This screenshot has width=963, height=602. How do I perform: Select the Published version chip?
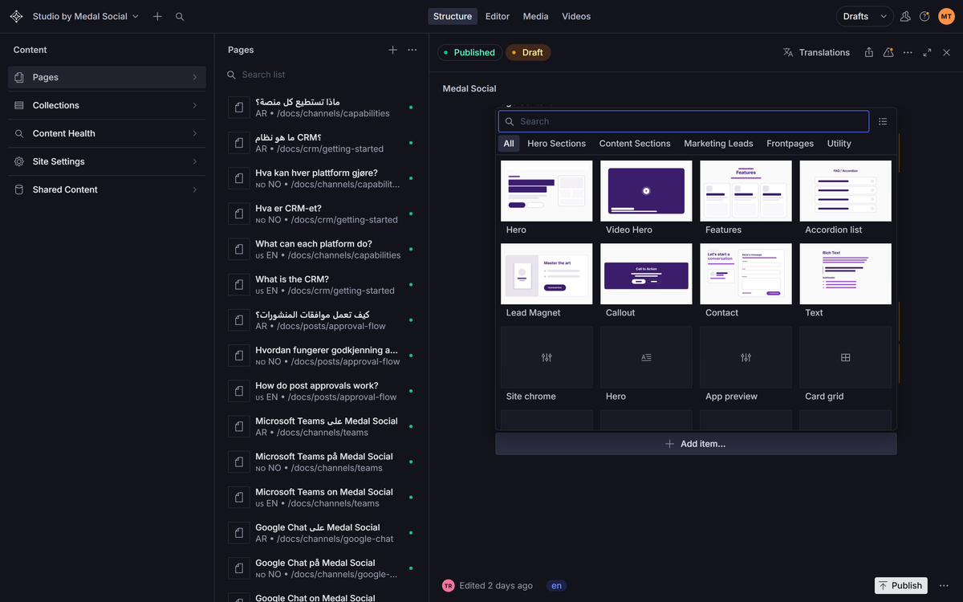pyautogui.click(x=469, y=52)
